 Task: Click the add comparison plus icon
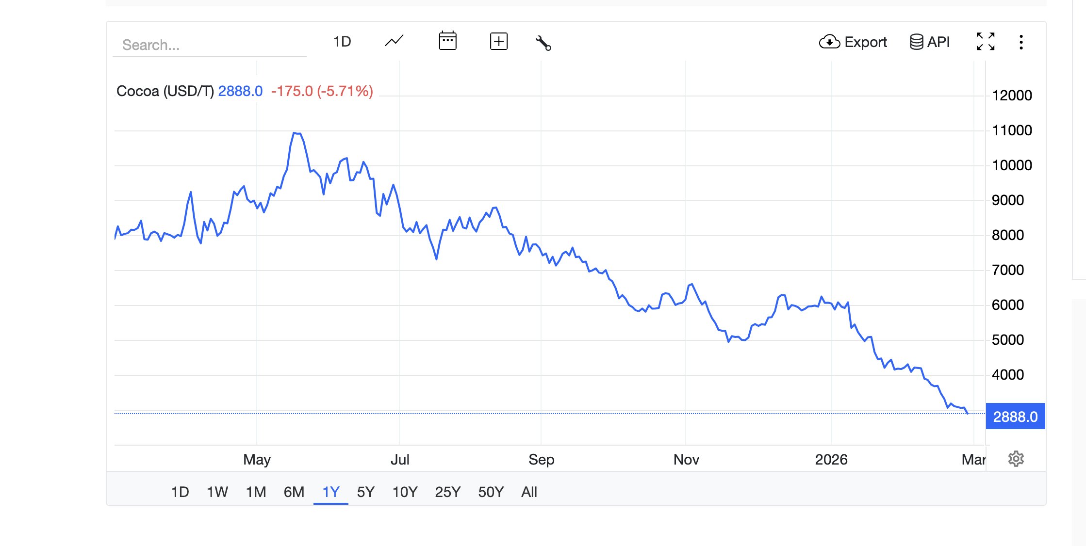(499, 41)
